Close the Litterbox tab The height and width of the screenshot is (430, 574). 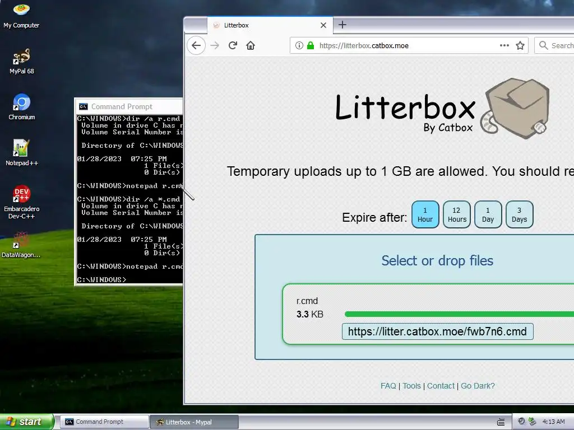coord(323,25)
